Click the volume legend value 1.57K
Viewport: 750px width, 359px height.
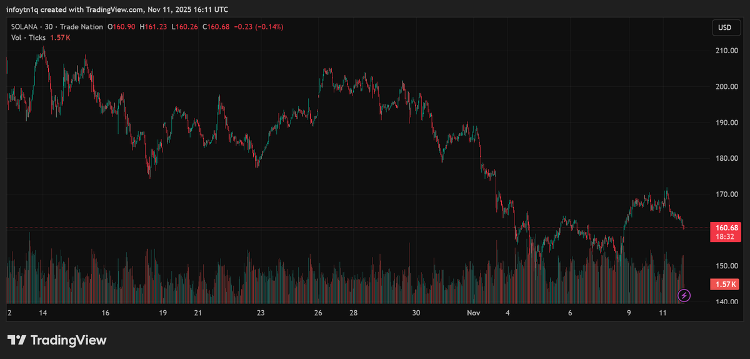click(x=60, y=38)
